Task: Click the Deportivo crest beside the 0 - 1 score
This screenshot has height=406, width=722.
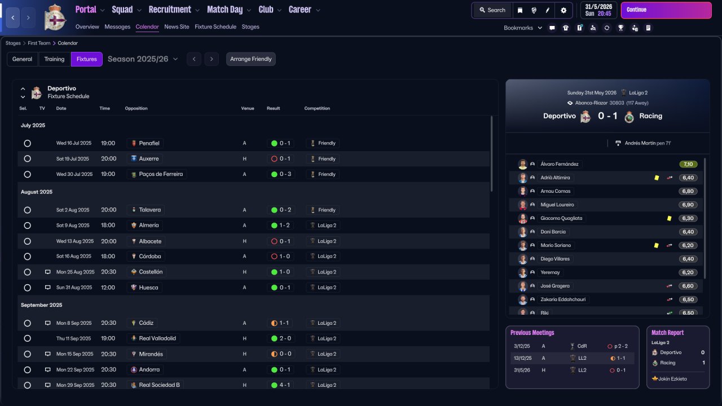Action: pyautogui.click(x=586, y=117)
